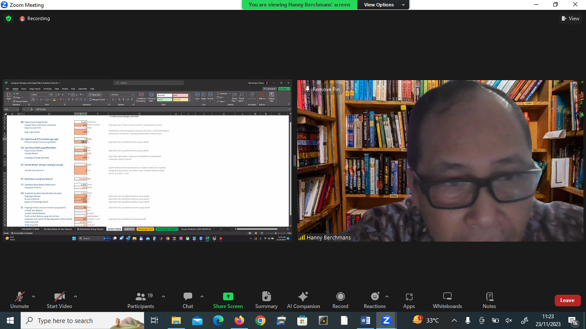Open Zoom Notes

(x=489, y=300)
